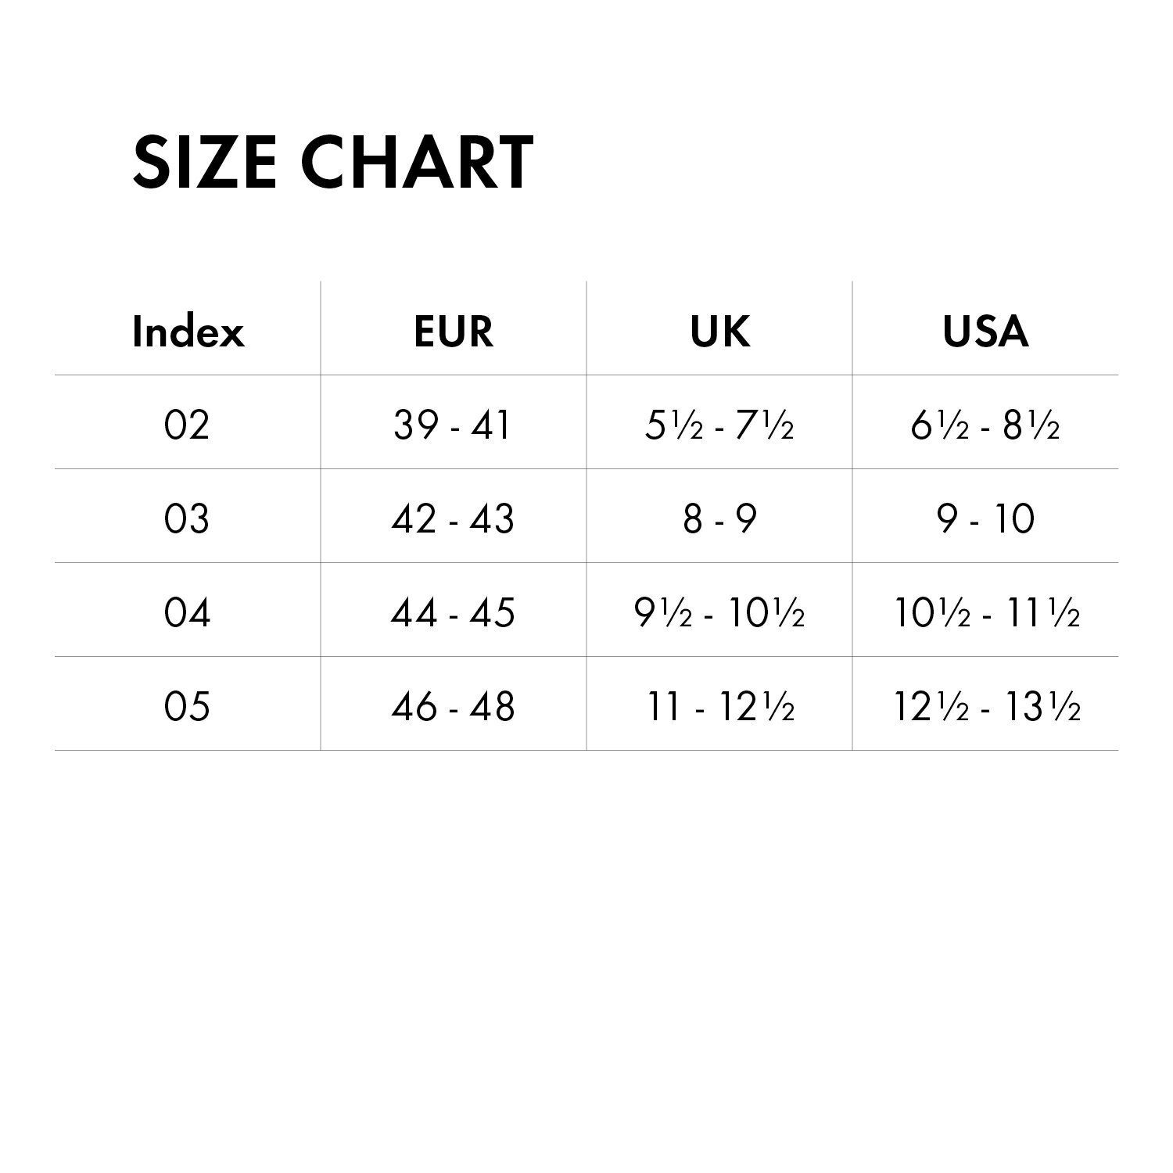Click UK size 5½ - 7½ cell
The width and height of the screenshot is (1173, 1173).
(x=719, y=426)
